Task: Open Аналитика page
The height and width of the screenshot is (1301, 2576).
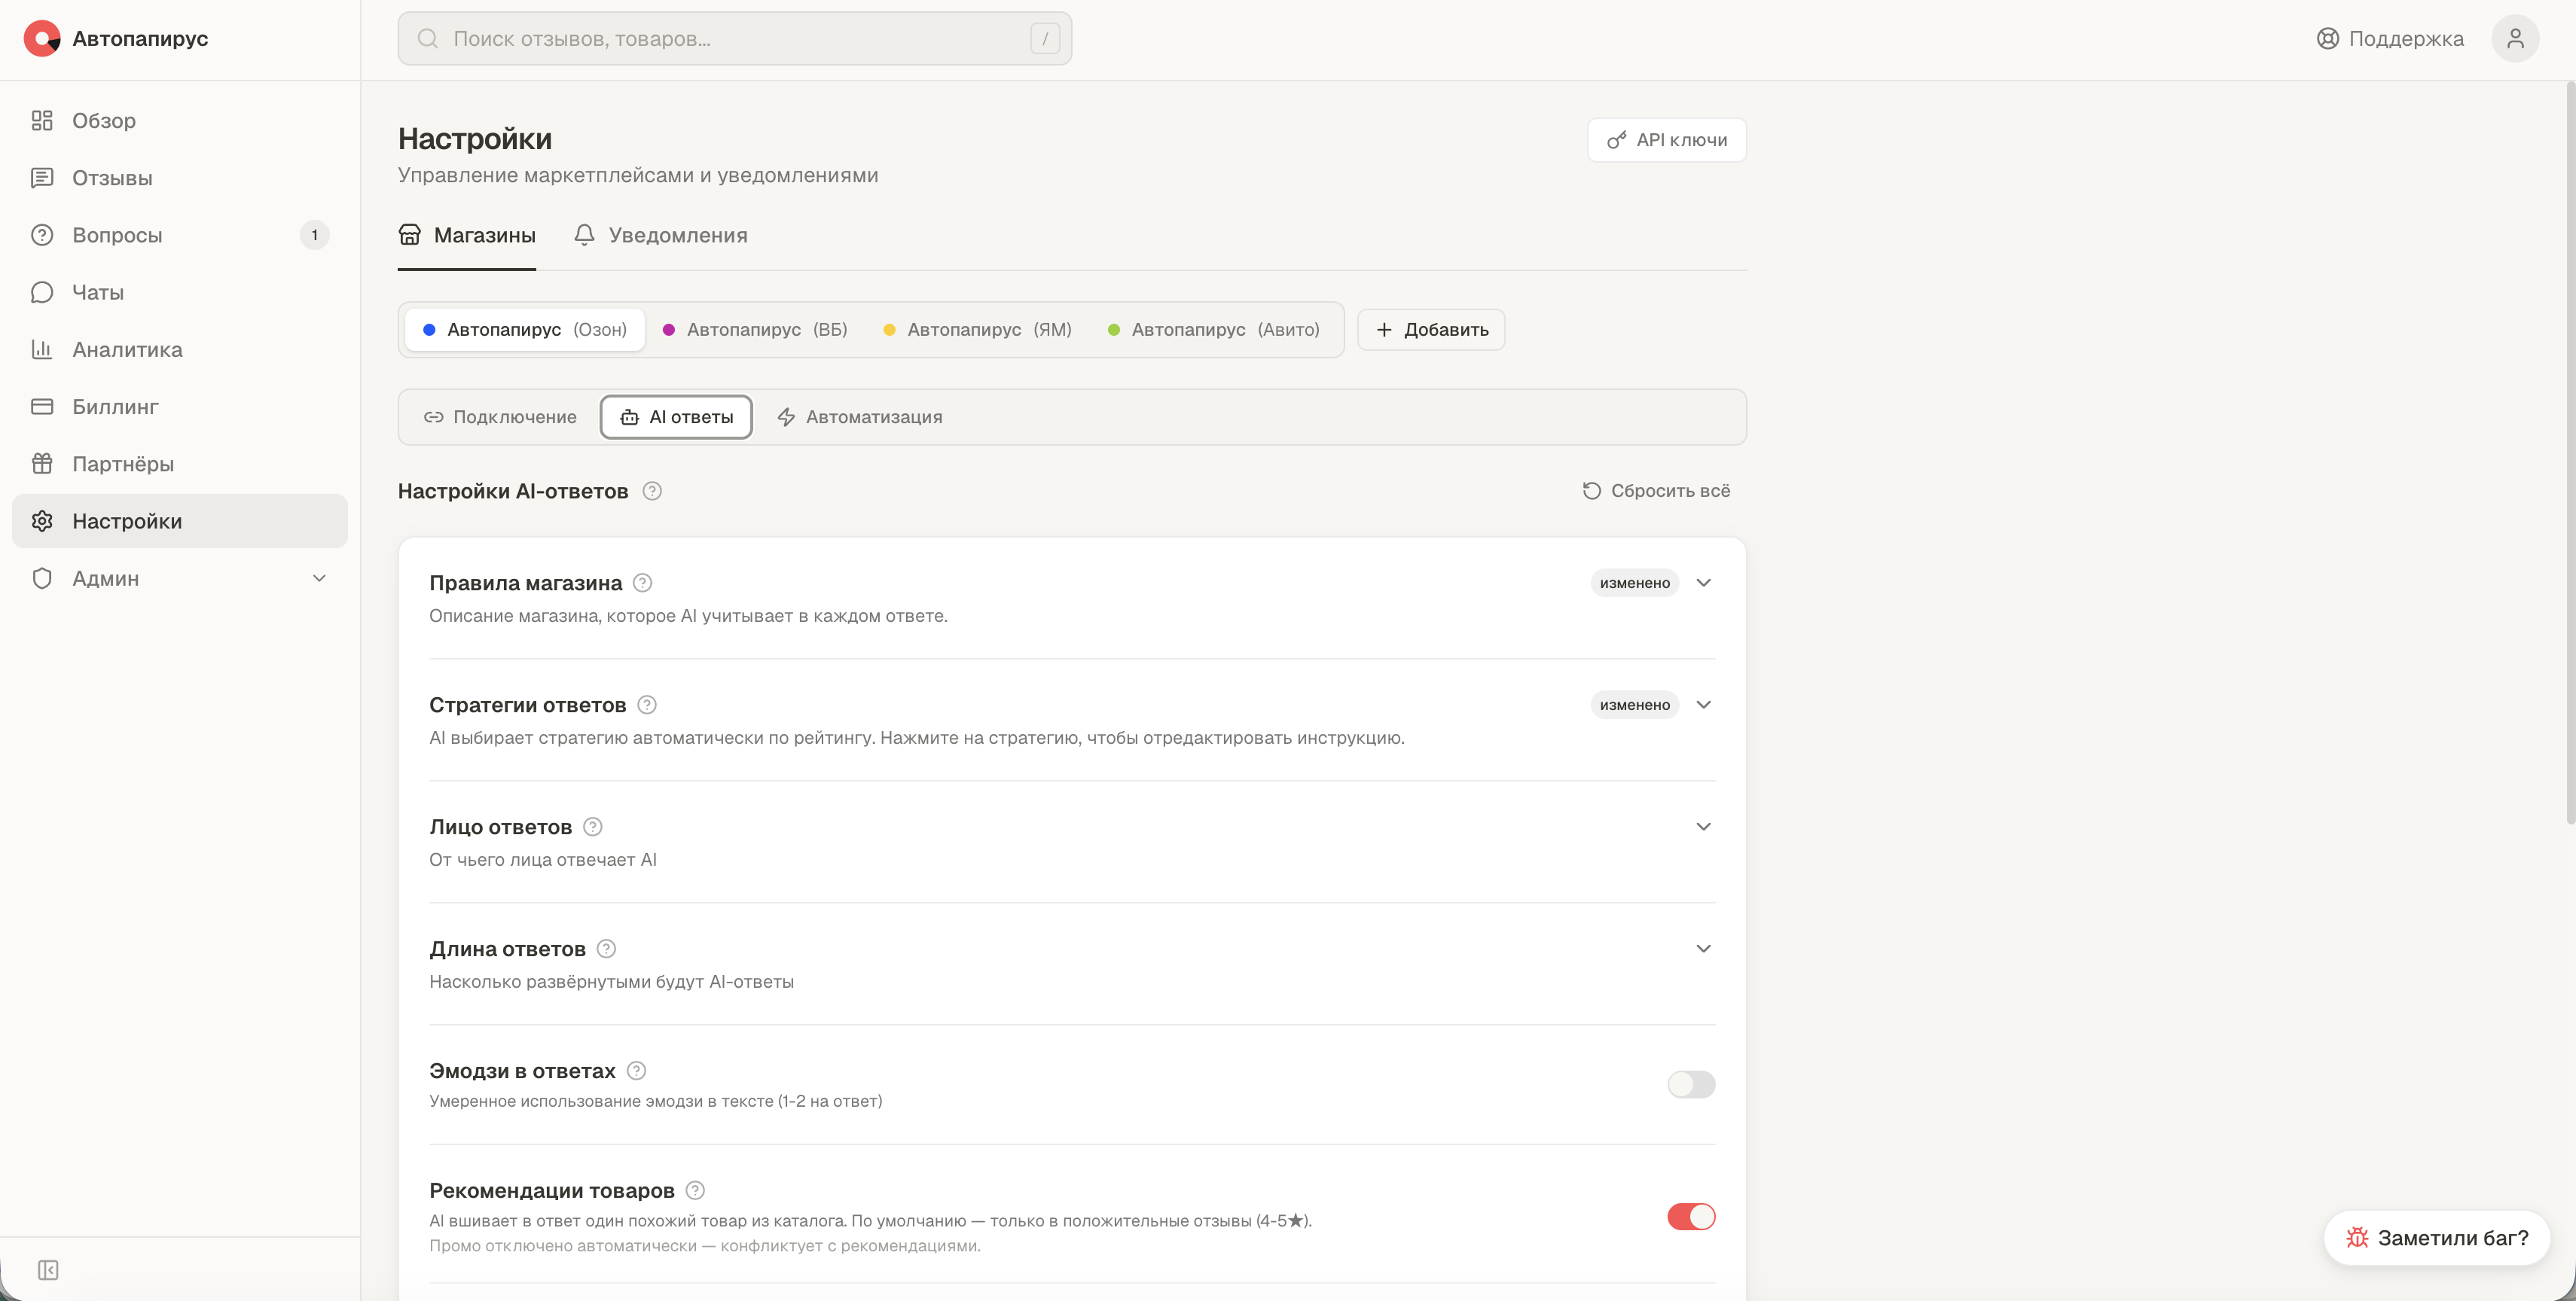Action: pyautogui.click(x=180, y=350)
